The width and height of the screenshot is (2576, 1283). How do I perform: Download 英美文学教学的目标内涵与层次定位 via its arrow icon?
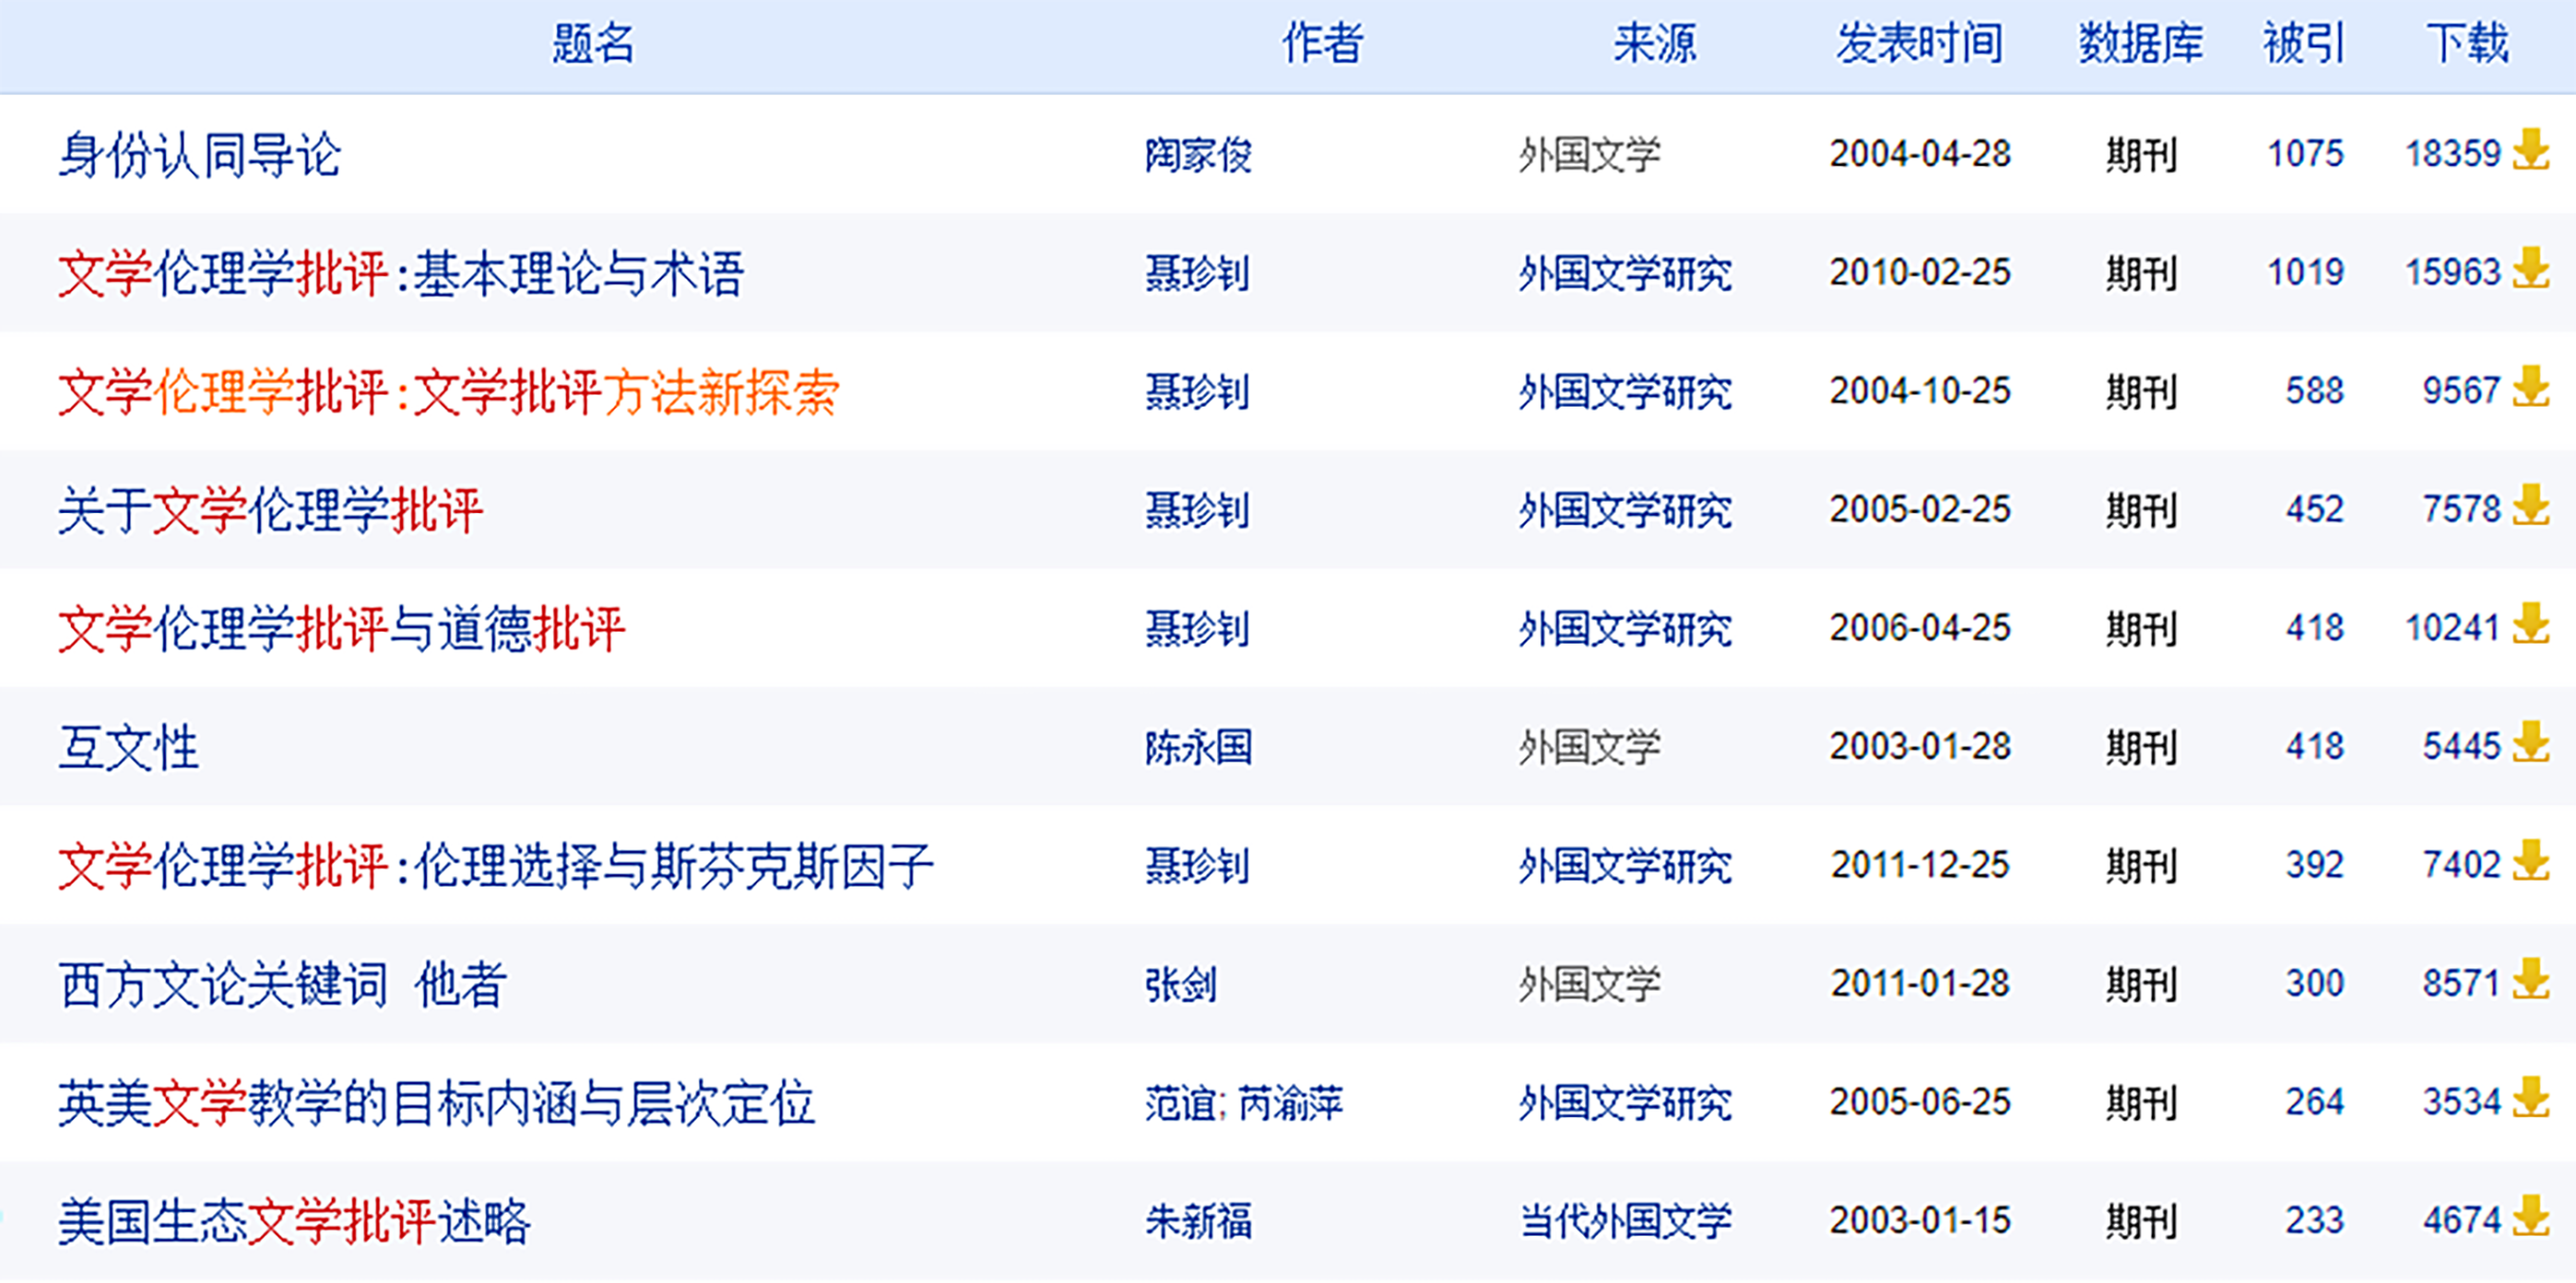(x=2531, y=1099)
